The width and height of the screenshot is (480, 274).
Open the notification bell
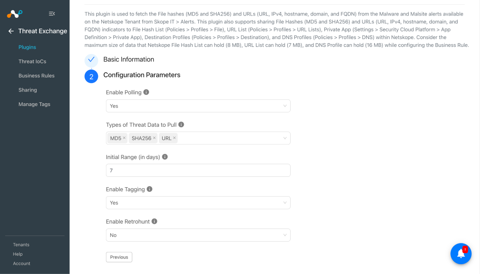[x=461, y=253]
